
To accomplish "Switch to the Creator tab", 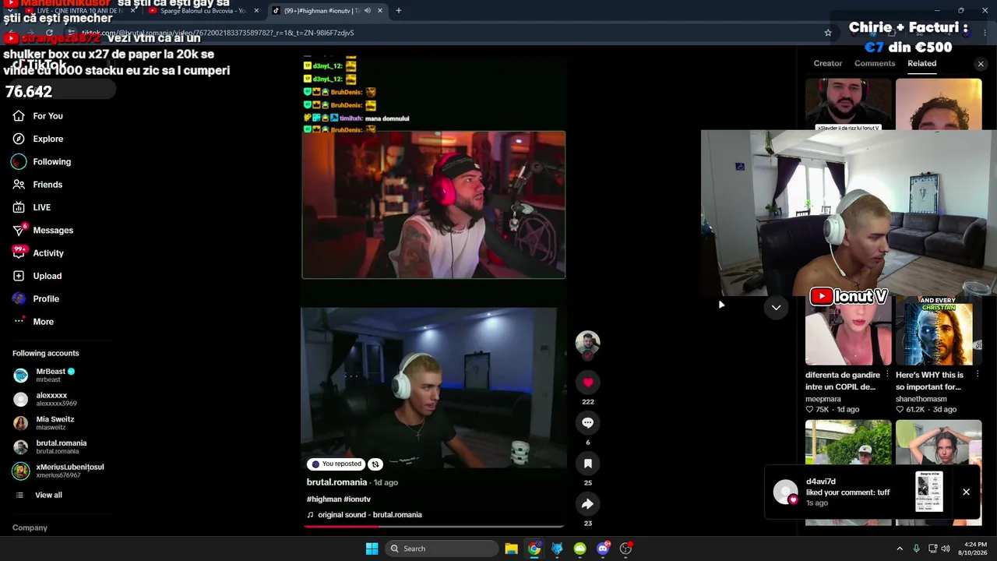I will pyautogui.click(x=828, y=64).
